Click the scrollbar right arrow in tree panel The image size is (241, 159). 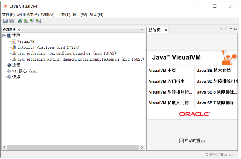(142, 147)
